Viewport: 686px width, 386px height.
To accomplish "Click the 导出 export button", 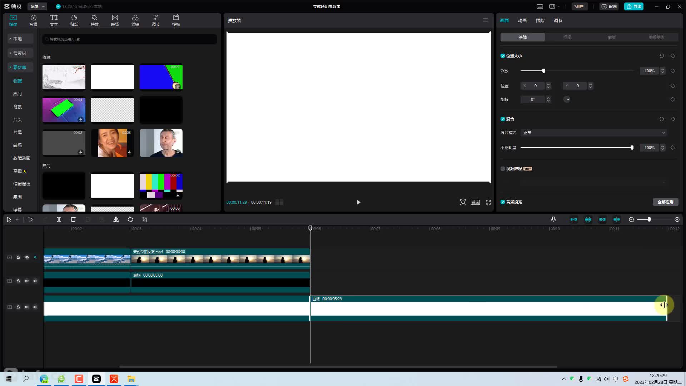I will [x=634, y=6].
